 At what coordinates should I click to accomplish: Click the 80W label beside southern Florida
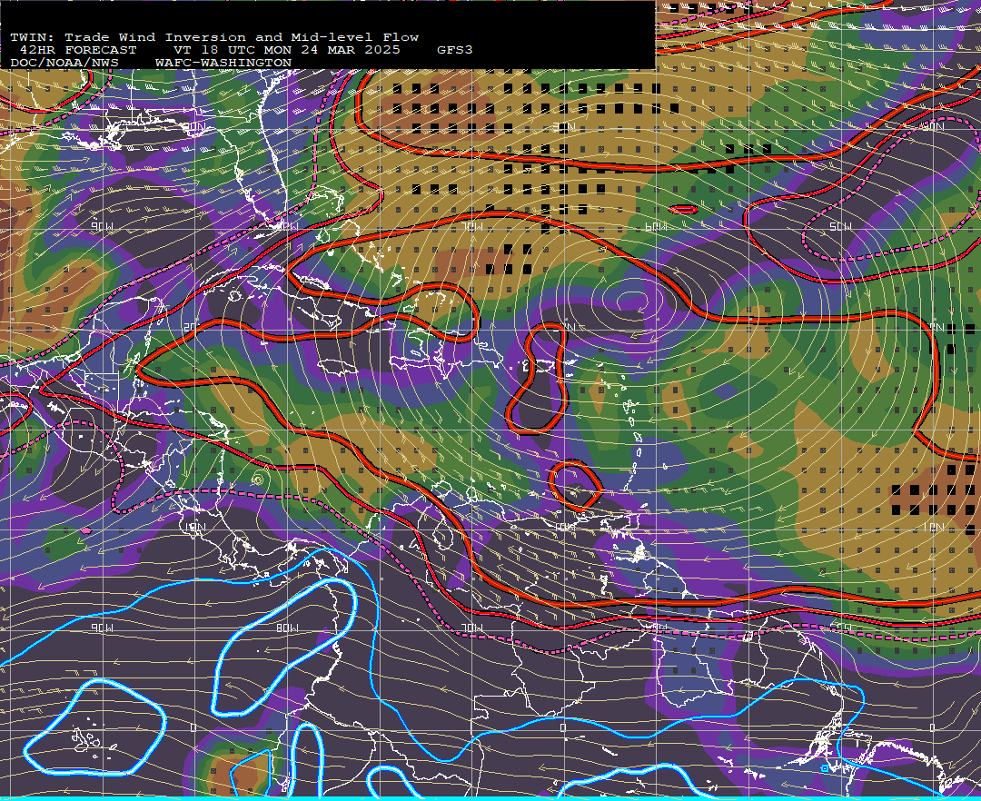click(287, 226)
